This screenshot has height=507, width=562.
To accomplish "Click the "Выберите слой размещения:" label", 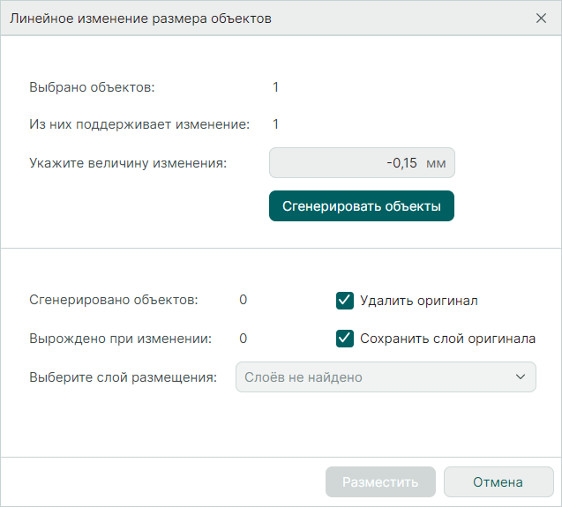I will pos(123,377).
